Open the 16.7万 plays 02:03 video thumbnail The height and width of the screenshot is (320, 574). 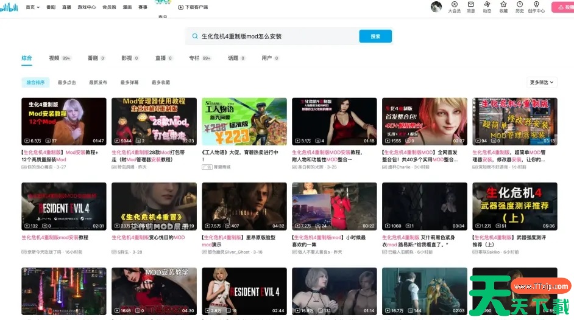[x=425, y=291]
